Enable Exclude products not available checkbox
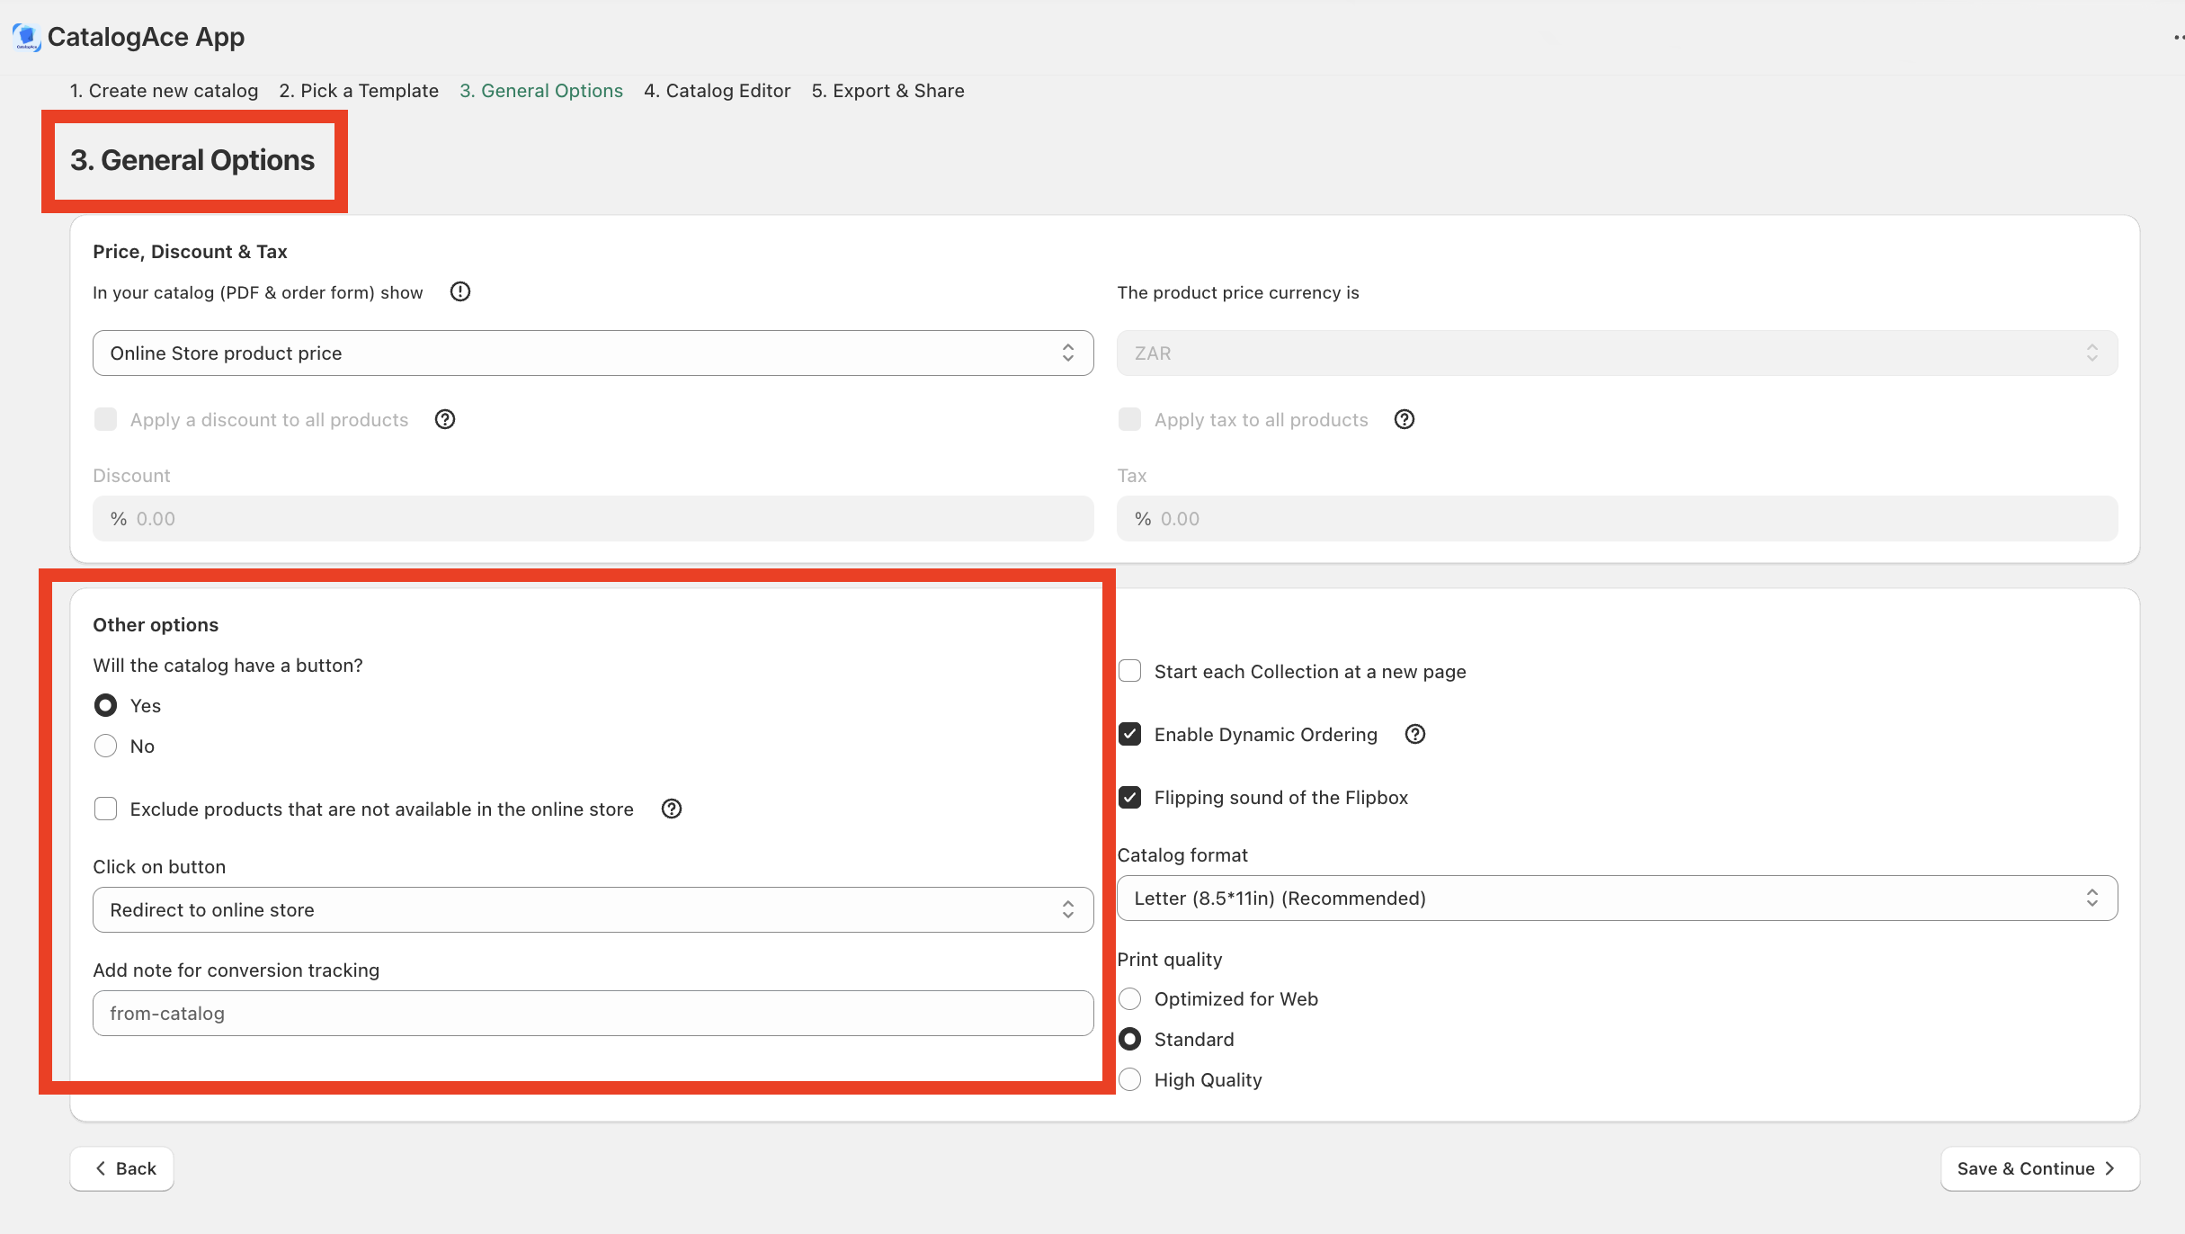The width and height of the screenshot is (2185, 1234). point(106,809)
